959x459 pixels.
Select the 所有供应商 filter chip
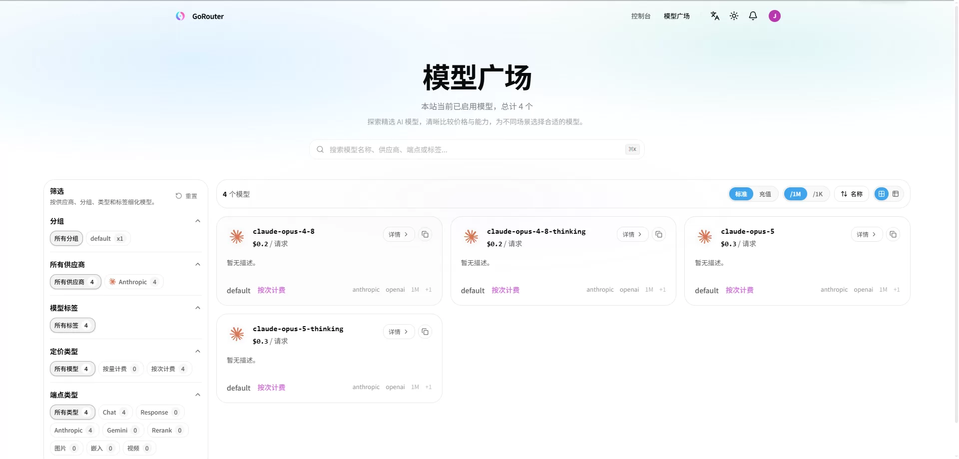[x=75, y=282]
